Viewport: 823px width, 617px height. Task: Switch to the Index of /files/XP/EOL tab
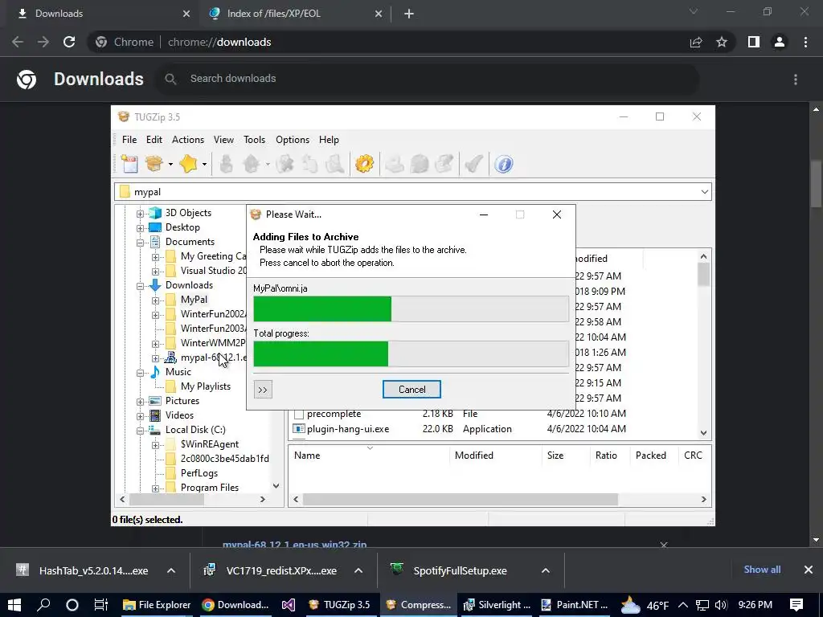294,14
